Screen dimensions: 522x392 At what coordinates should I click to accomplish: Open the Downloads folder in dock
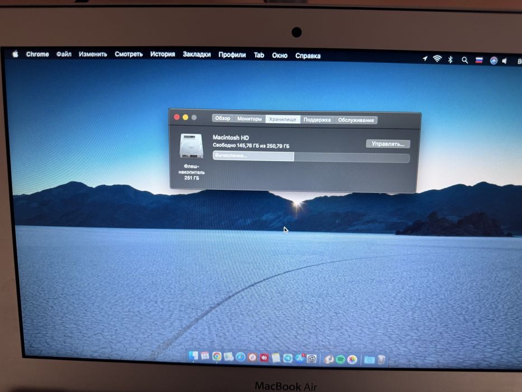click(369, 360)
